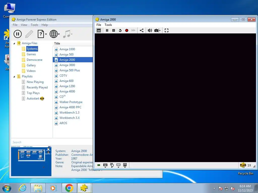Toggle the window mode toolbar button
Image resolution: width=258 pixels, height=193 pixels.
pos(99,30)
